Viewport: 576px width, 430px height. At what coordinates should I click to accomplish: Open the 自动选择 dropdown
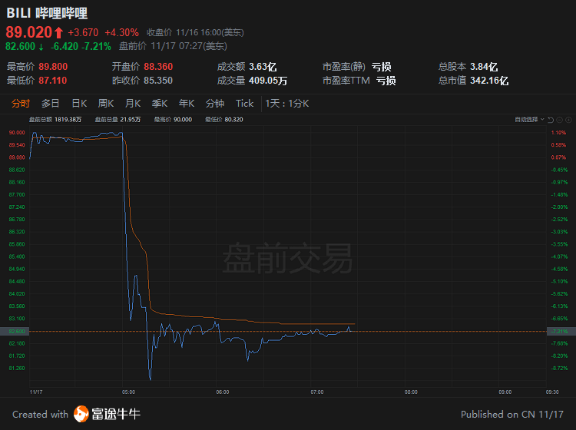[x=529, y=119]
